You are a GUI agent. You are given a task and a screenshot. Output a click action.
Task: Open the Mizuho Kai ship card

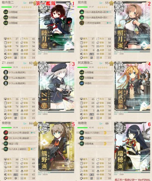(132, 147)
